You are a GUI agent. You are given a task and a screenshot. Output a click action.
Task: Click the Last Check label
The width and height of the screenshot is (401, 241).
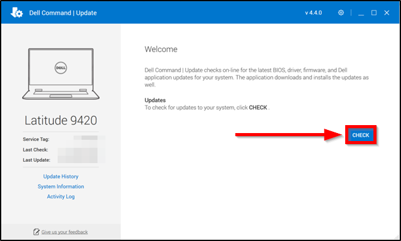coord(36,150)
